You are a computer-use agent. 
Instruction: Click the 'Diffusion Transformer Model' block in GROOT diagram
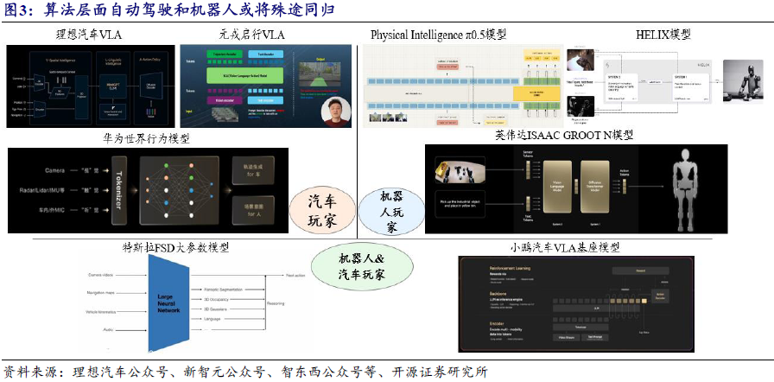point(594,187)
